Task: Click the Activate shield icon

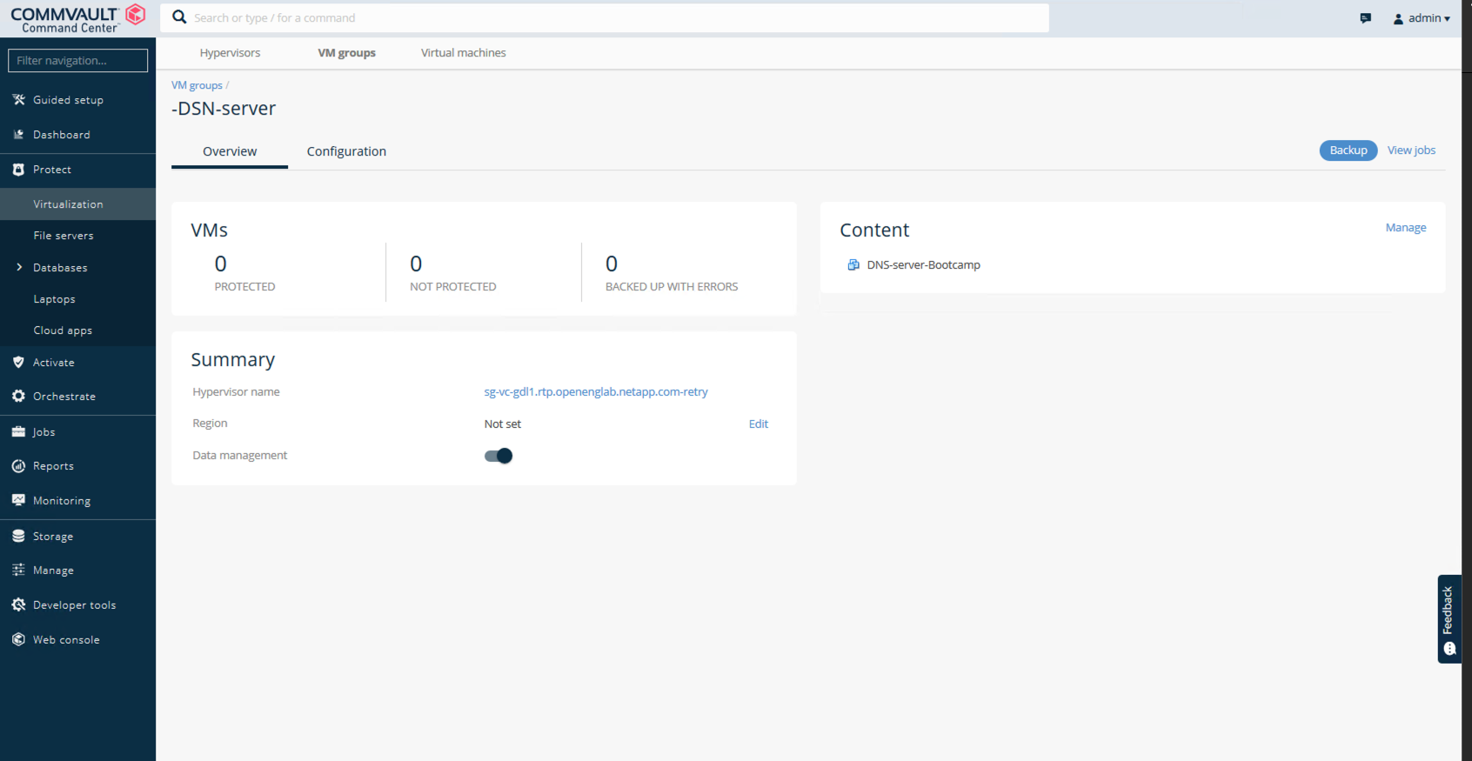Action: [18, 363]
